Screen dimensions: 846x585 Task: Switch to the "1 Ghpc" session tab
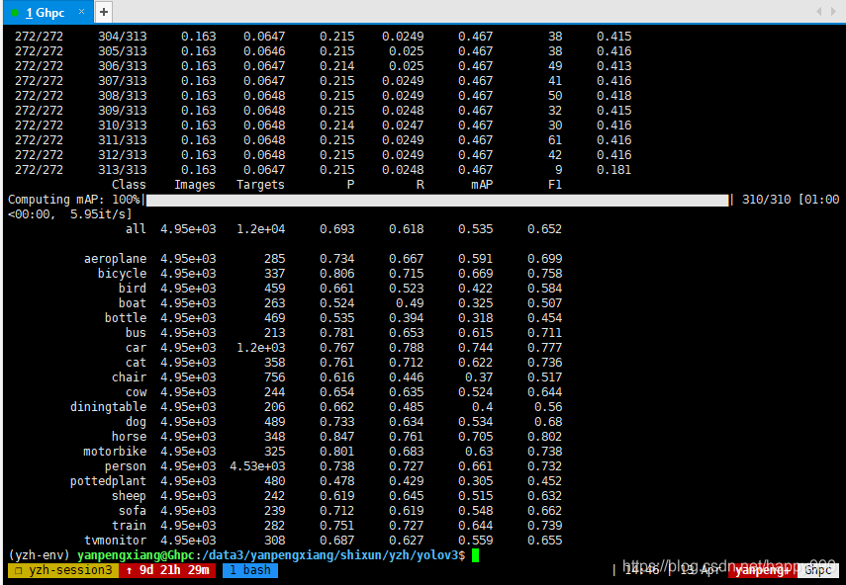[x=47, y=12]
